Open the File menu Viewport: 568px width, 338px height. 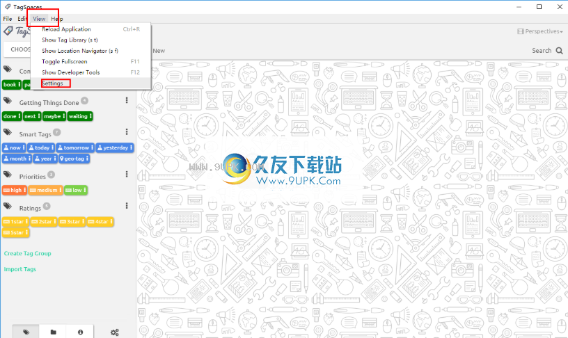point(8,19)
